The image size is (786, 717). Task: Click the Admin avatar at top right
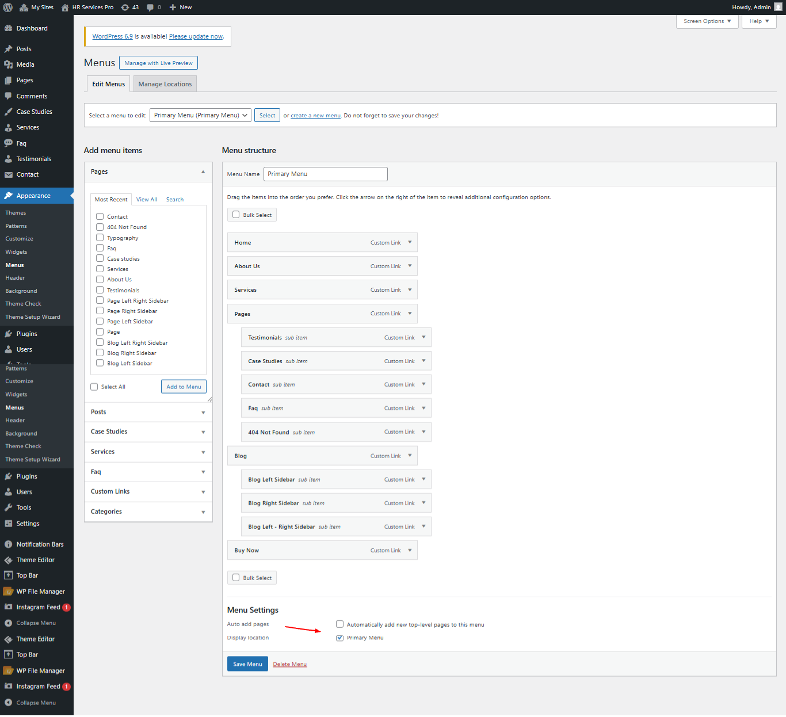click(778, 7)
